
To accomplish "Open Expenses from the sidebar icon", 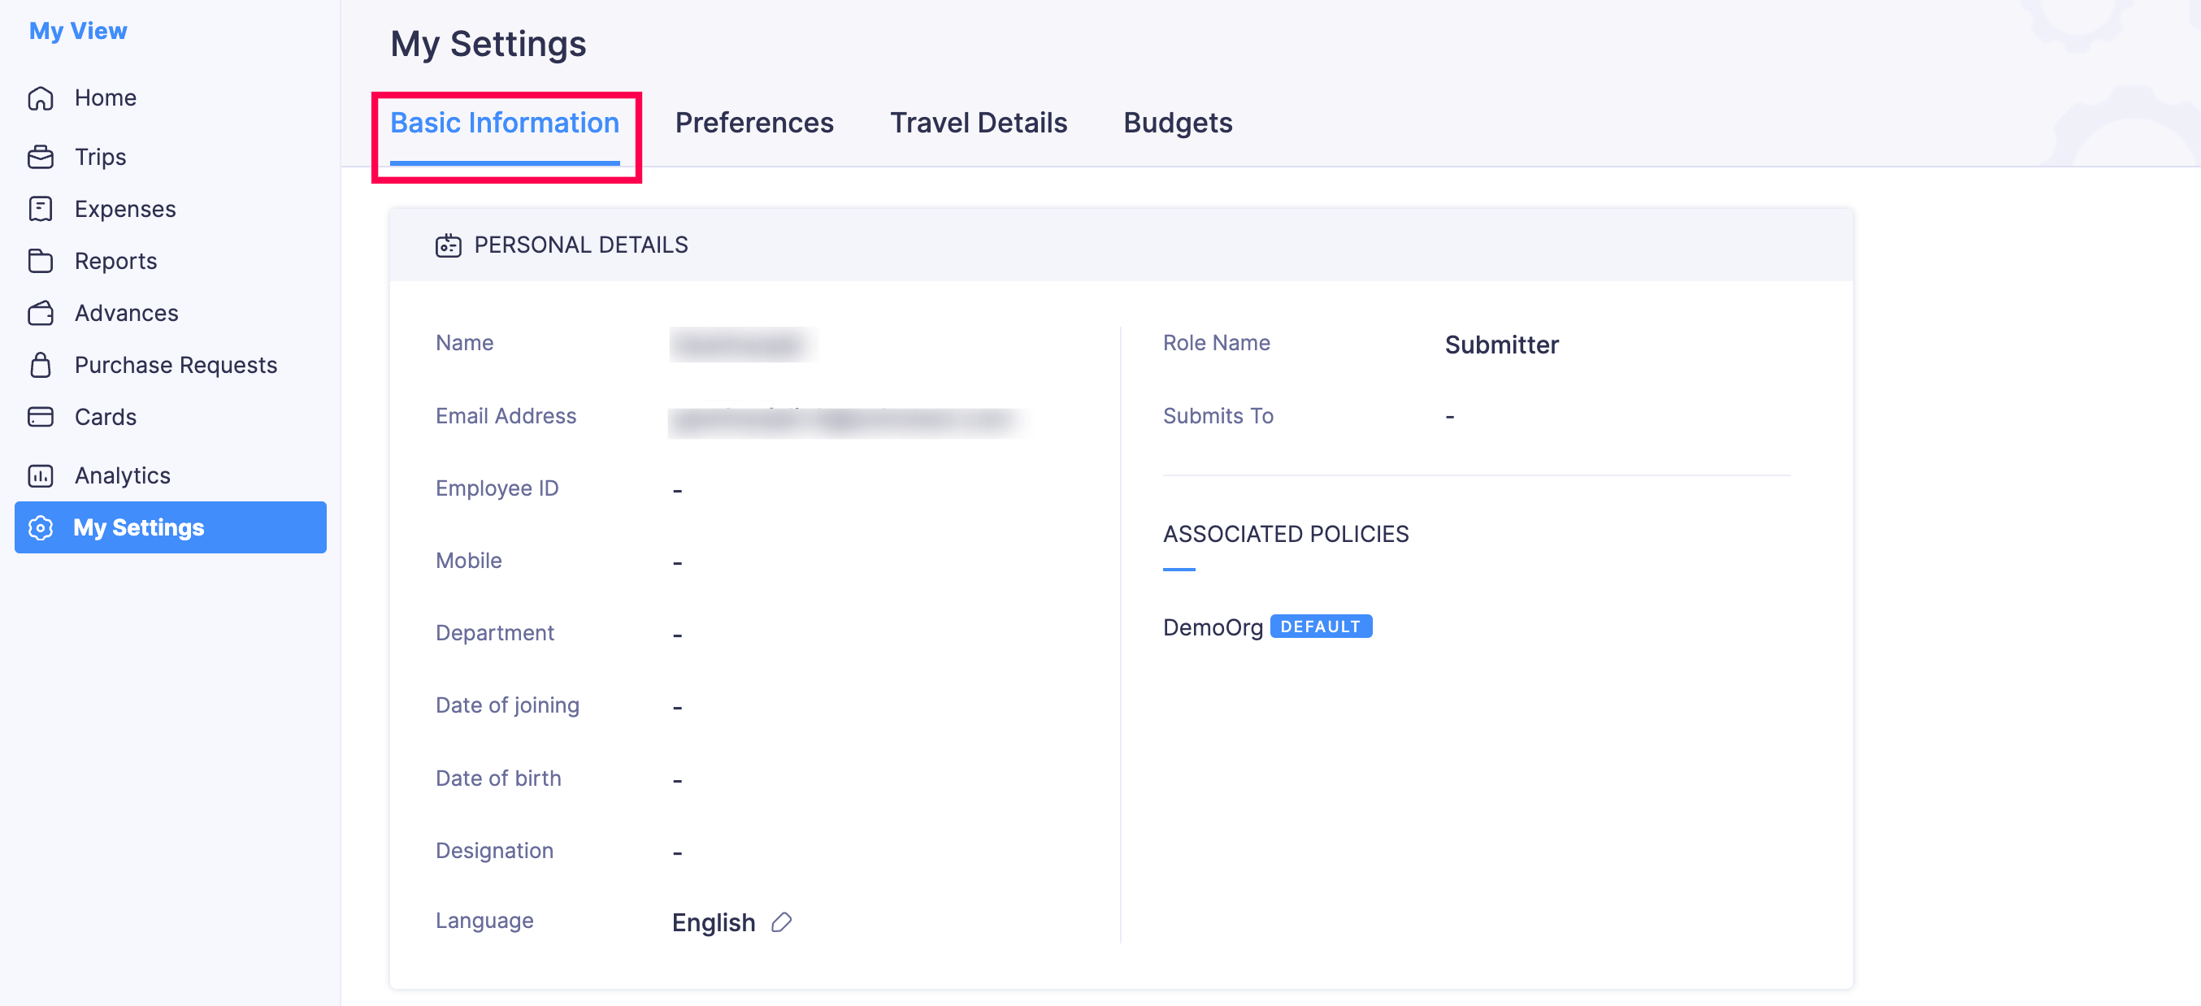I will pos(40,208).
